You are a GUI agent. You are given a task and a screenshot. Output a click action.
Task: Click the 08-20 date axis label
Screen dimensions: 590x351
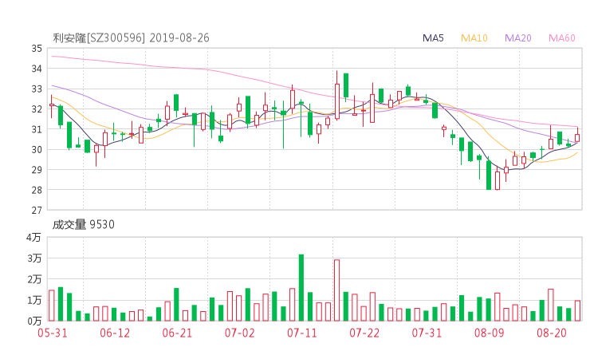pyautogui.click(x=552, y=333)
